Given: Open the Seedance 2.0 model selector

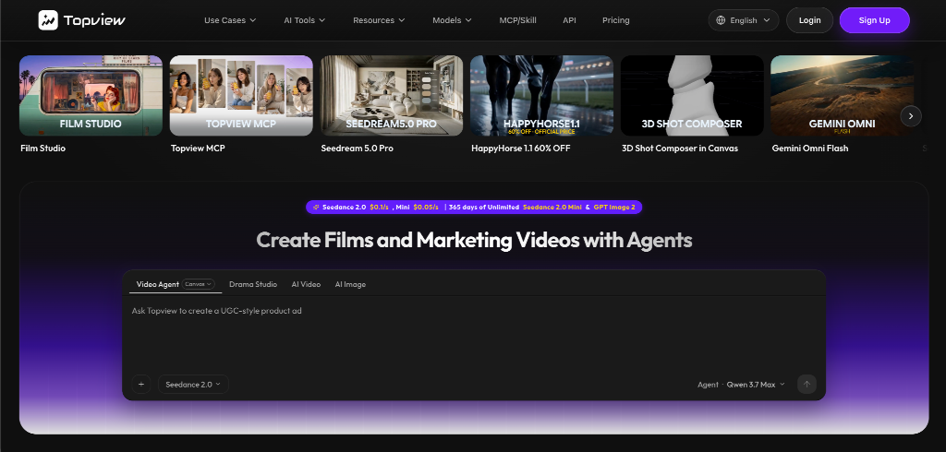Looking at the screenshot, I should [193, 384].
